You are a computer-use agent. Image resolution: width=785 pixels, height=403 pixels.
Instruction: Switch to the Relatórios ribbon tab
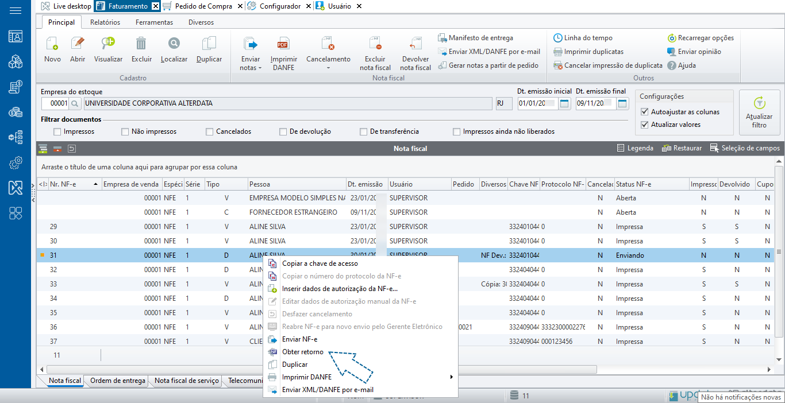tap(105, 22)
